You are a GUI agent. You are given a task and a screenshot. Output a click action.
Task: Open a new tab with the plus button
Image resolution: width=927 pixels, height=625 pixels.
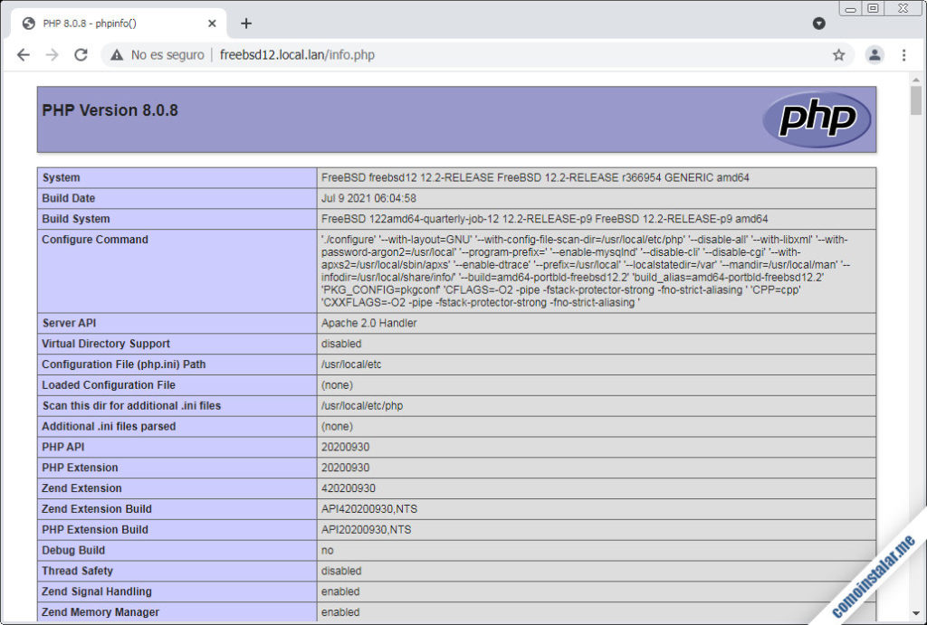coord(245,23)
